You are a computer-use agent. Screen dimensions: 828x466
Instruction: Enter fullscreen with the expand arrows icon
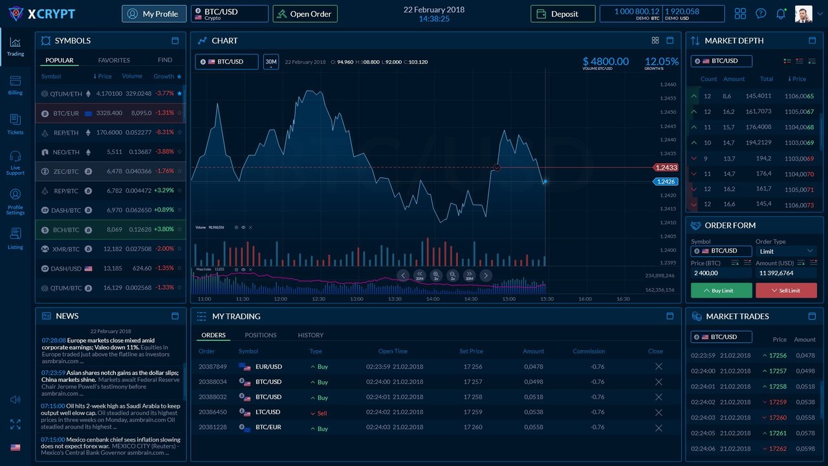15,425
